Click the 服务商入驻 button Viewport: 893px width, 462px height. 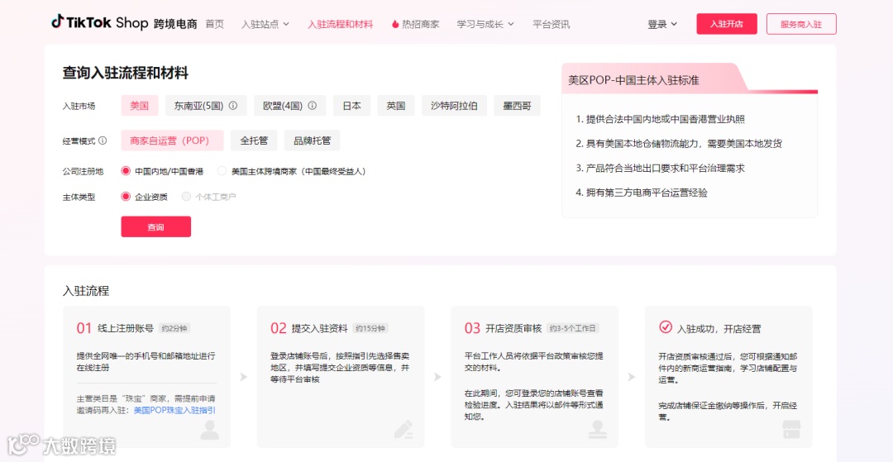click(801, 24)
